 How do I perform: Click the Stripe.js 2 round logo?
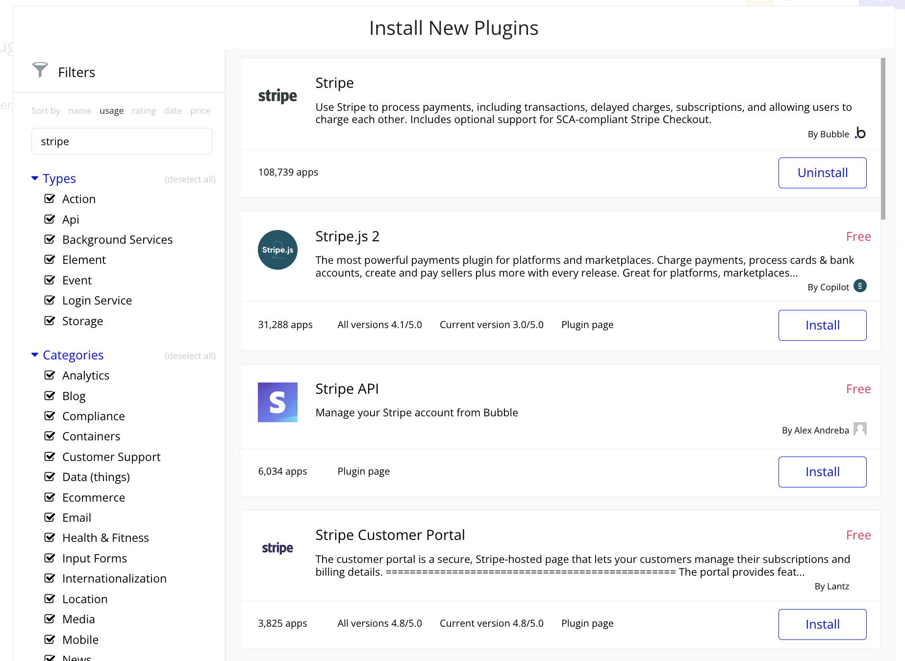tap(277, 250)
